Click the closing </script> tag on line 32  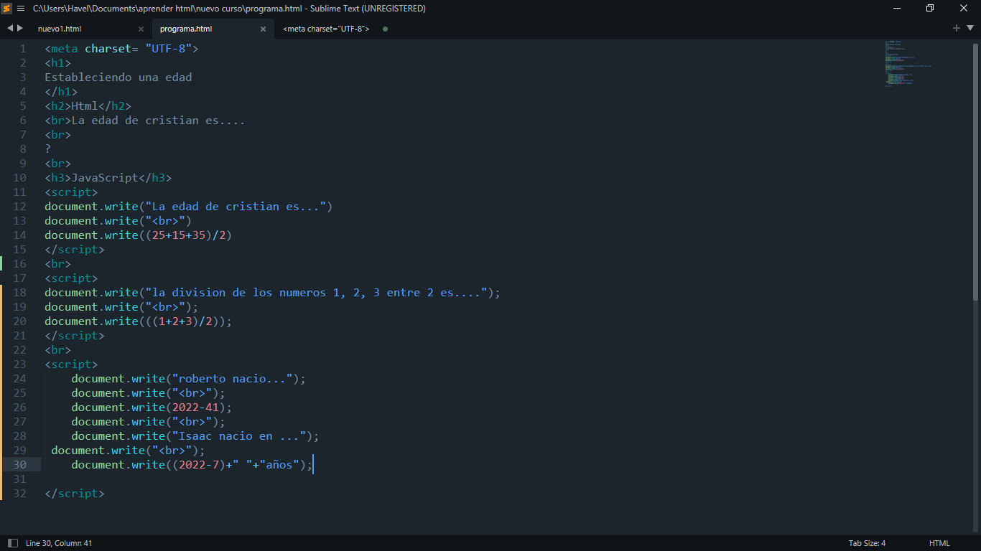coord(75,494)
